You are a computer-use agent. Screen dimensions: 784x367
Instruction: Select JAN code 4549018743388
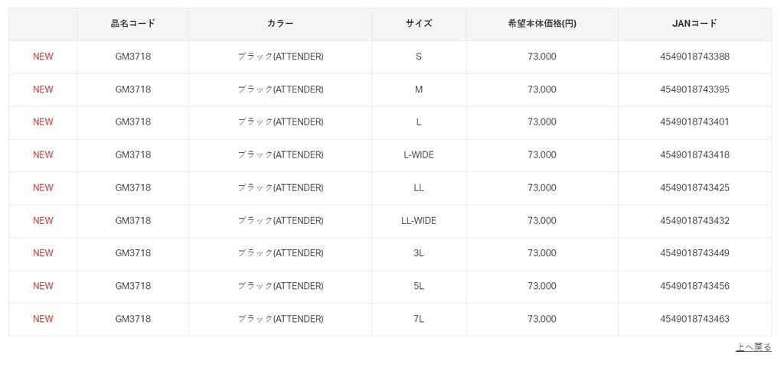point(694,57)
